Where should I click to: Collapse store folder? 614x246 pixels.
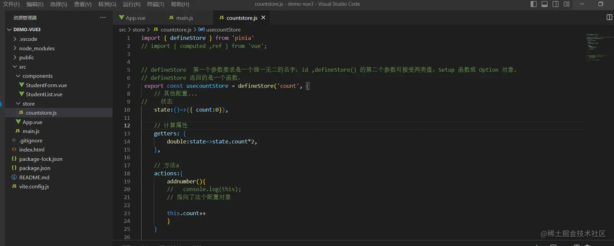(58, 104)
